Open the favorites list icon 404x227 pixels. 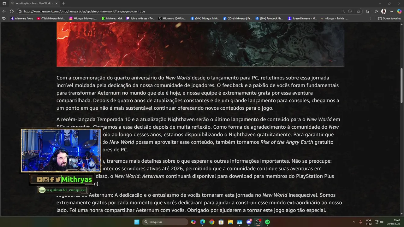[376, 11]
